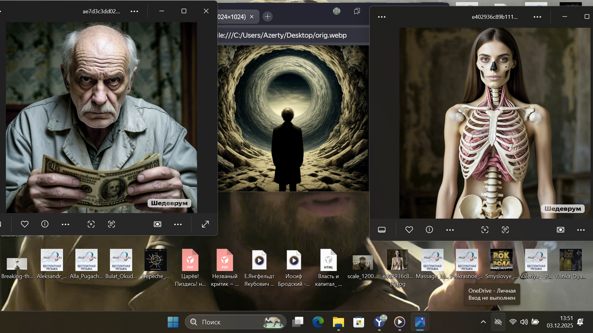Toggle filmstrip in skeleton woman photo window
This screenshot has width=593, height=333.
[x=381, y=229]
